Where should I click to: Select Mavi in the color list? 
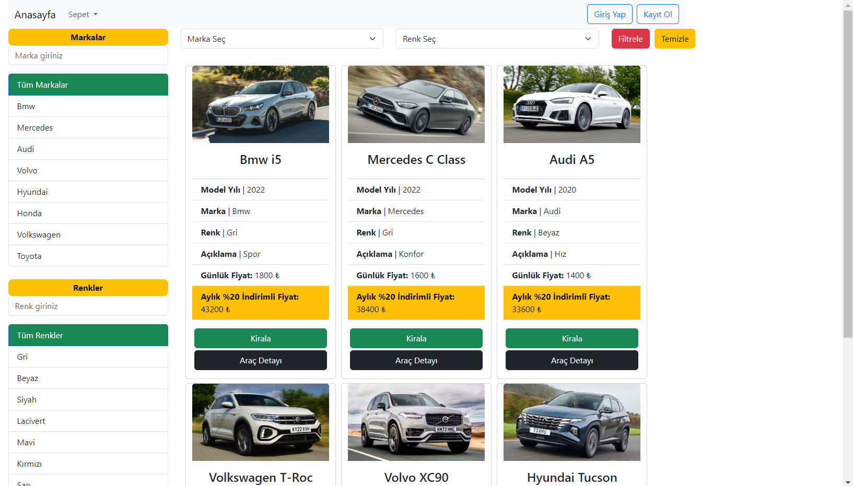tap(88, 442)
